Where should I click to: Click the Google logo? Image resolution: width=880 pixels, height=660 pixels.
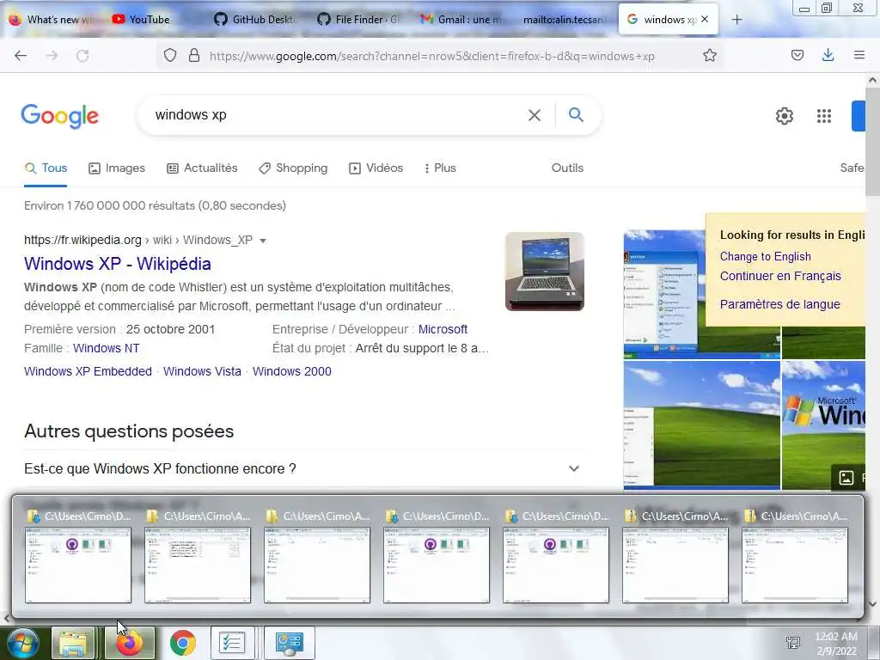tap(59, 116)
